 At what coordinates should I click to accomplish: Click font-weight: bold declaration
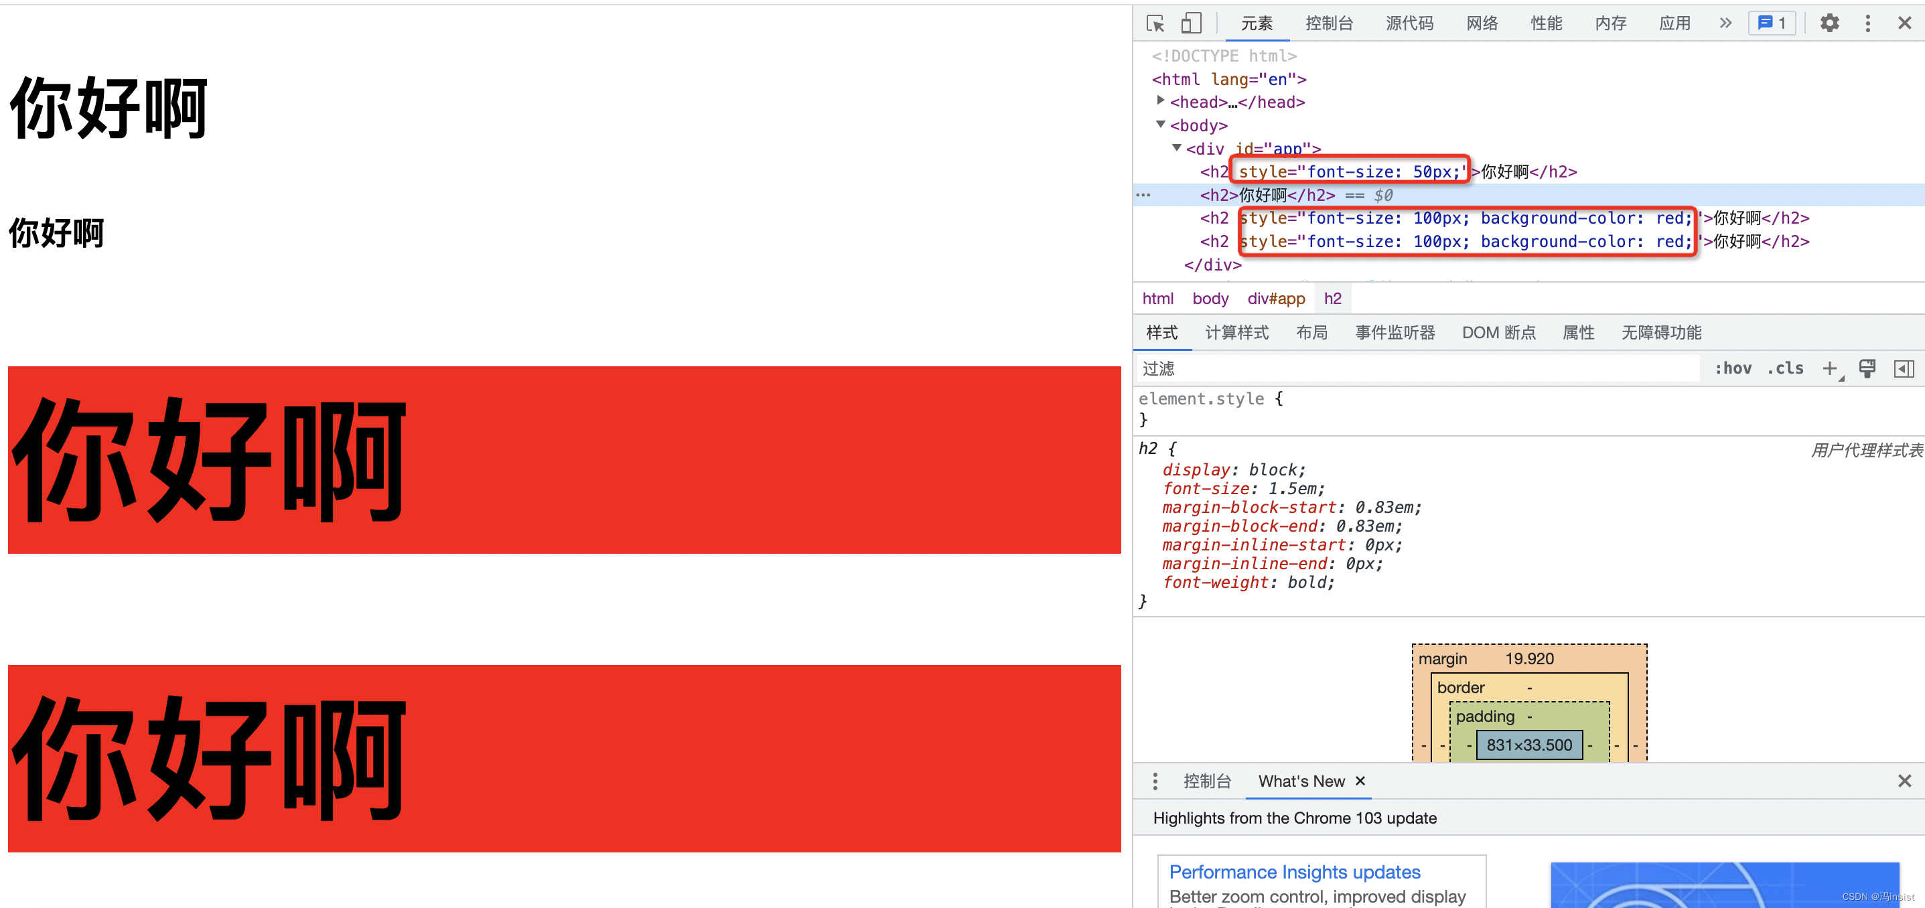point(1248,582)
